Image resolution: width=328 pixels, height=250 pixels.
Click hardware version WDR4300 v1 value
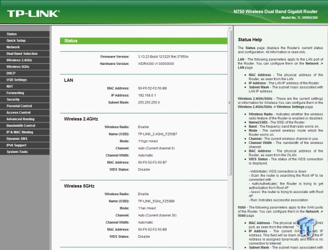[x=156, y=64]
